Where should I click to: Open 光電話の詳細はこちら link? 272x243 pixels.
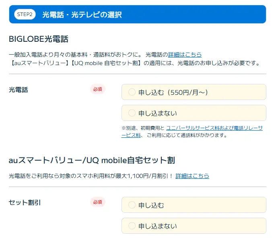(185, 55)
